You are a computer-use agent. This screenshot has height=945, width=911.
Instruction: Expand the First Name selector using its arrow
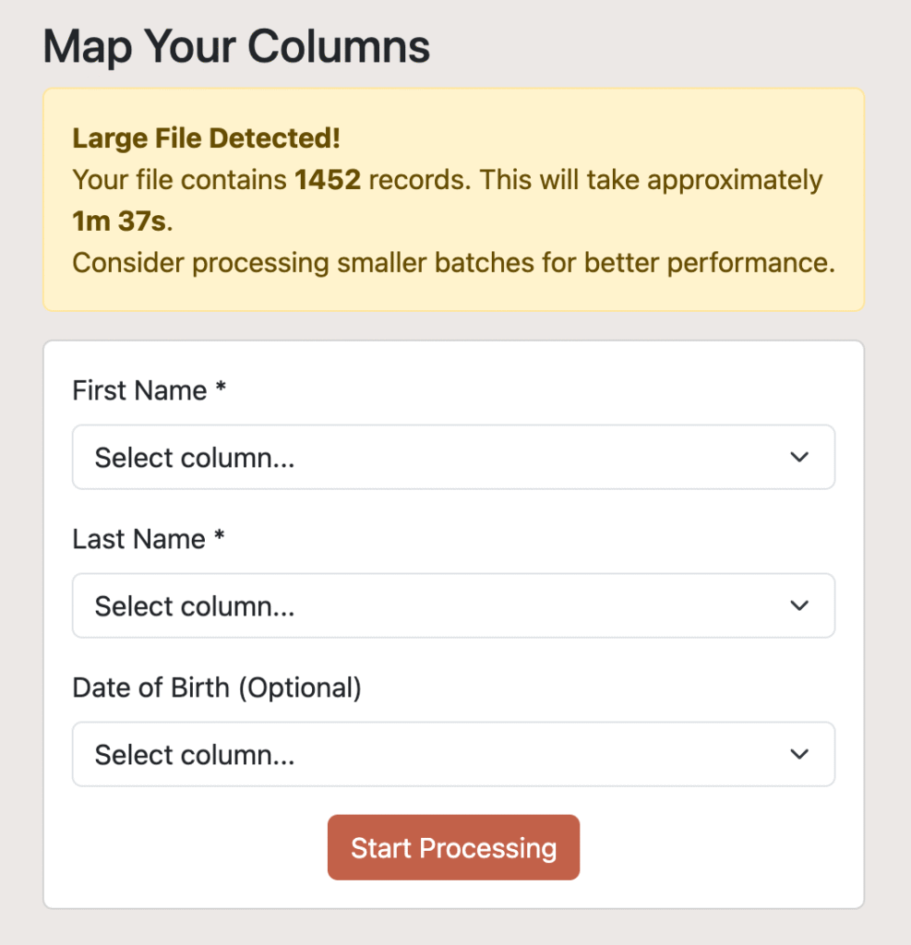[799, 457]
